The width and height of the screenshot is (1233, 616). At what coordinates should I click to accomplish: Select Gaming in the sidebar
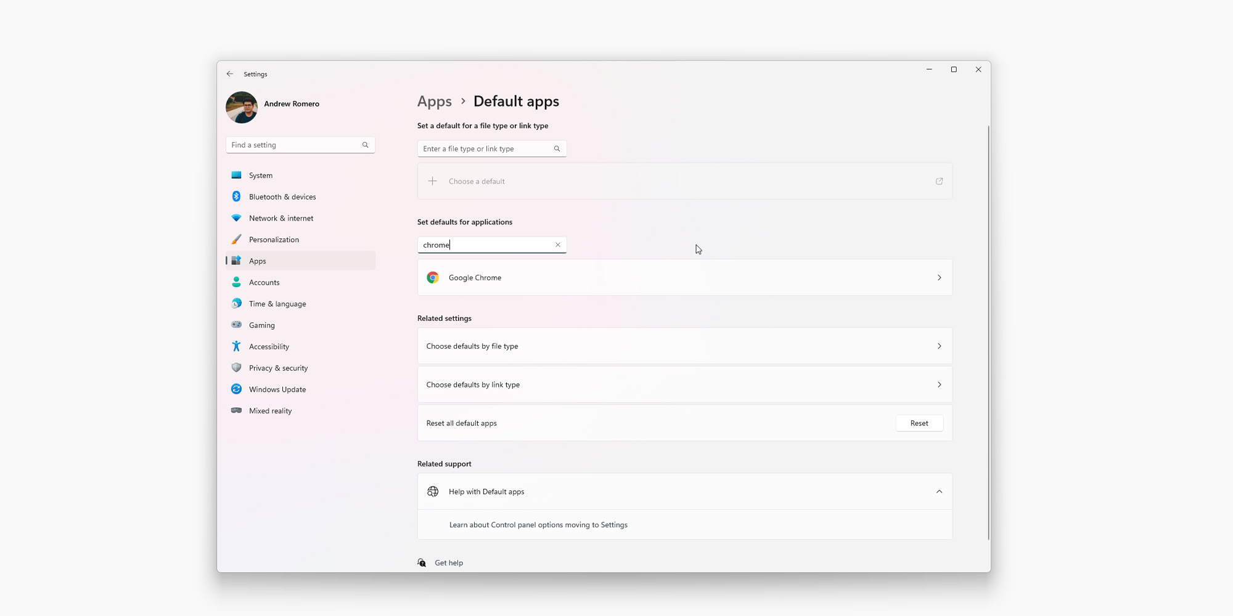262,325
